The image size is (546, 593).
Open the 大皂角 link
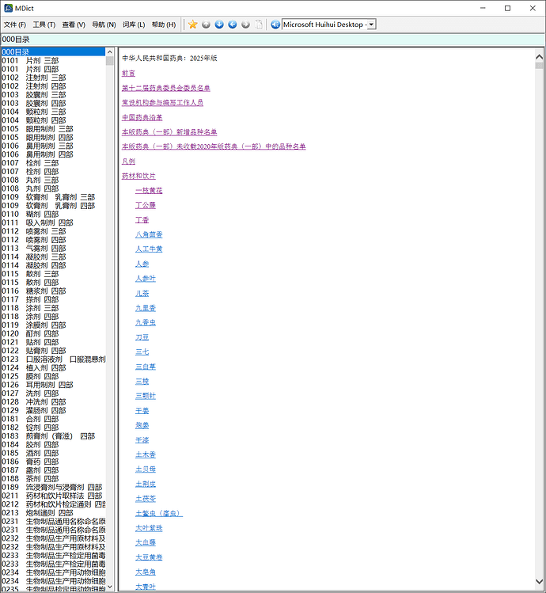[x=146, y=572]
